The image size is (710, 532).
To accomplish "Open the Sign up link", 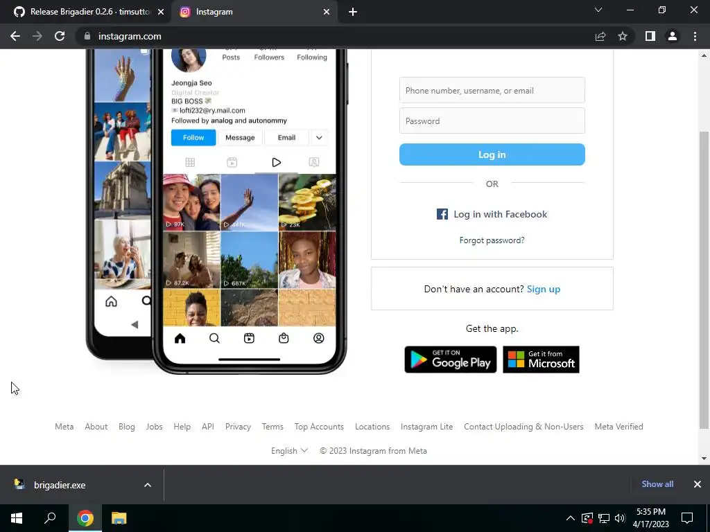I will (544, 289).
